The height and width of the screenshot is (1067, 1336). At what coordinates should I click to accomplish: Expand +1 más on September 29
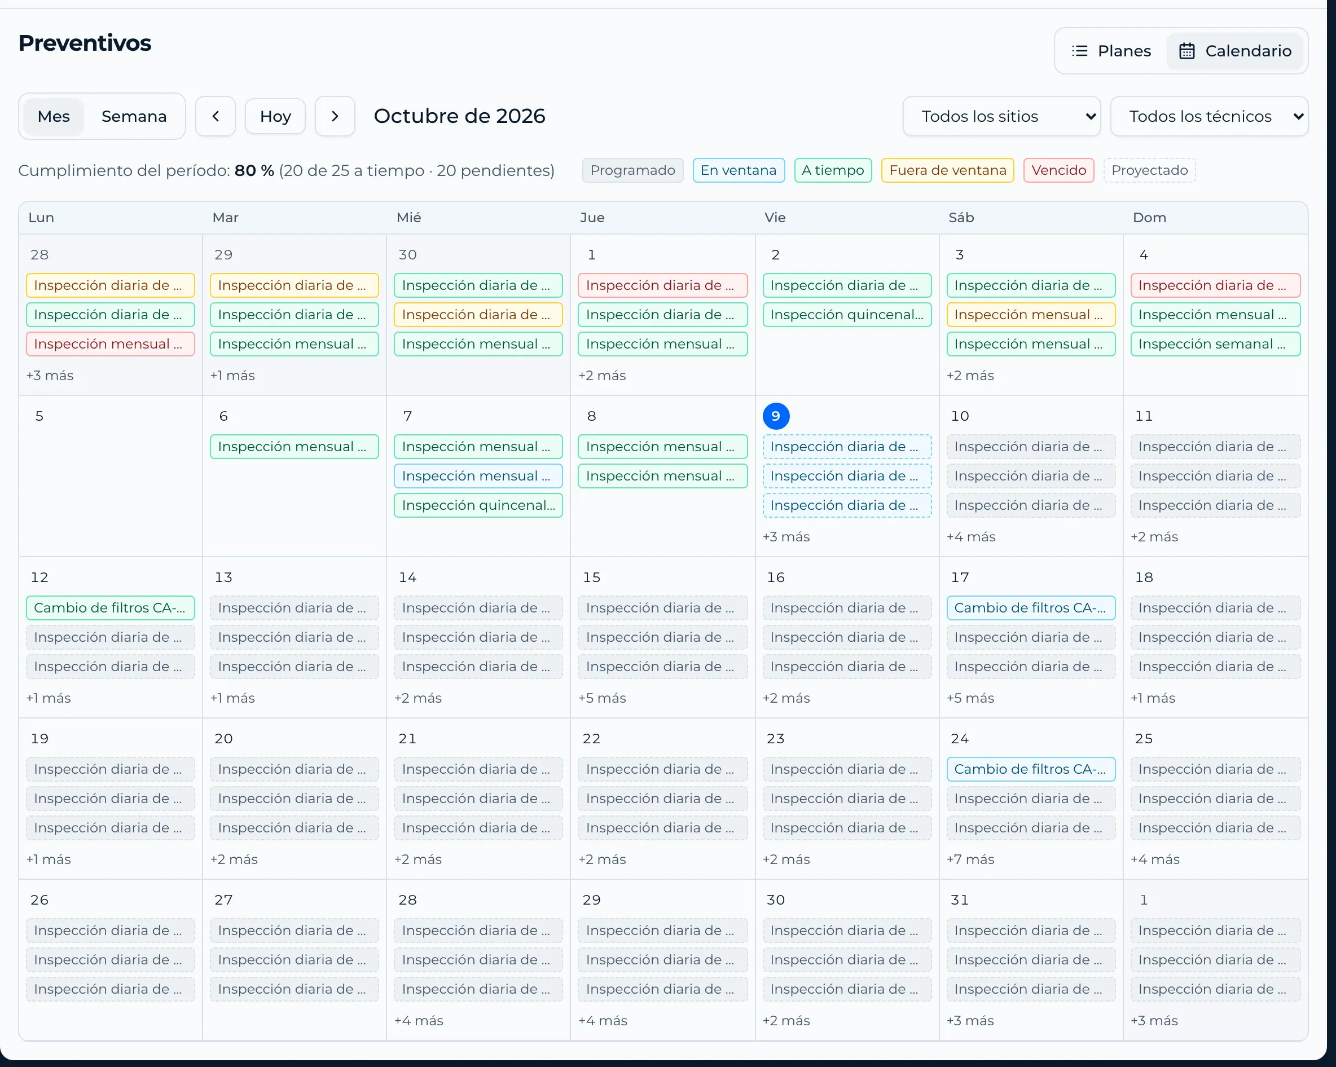[232, 375]
